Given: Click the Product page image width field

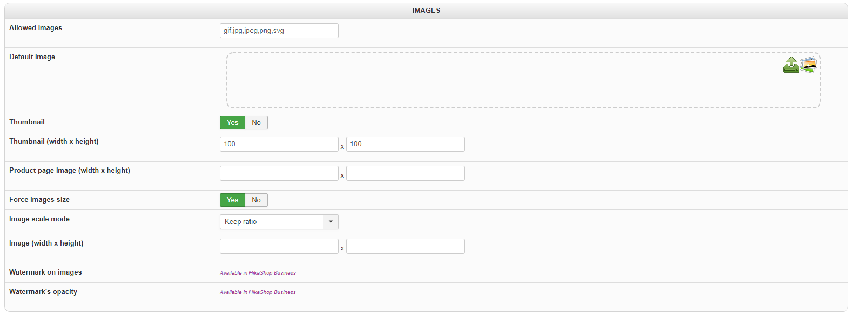Looking at the screenshot, I should tap(279, 173).
